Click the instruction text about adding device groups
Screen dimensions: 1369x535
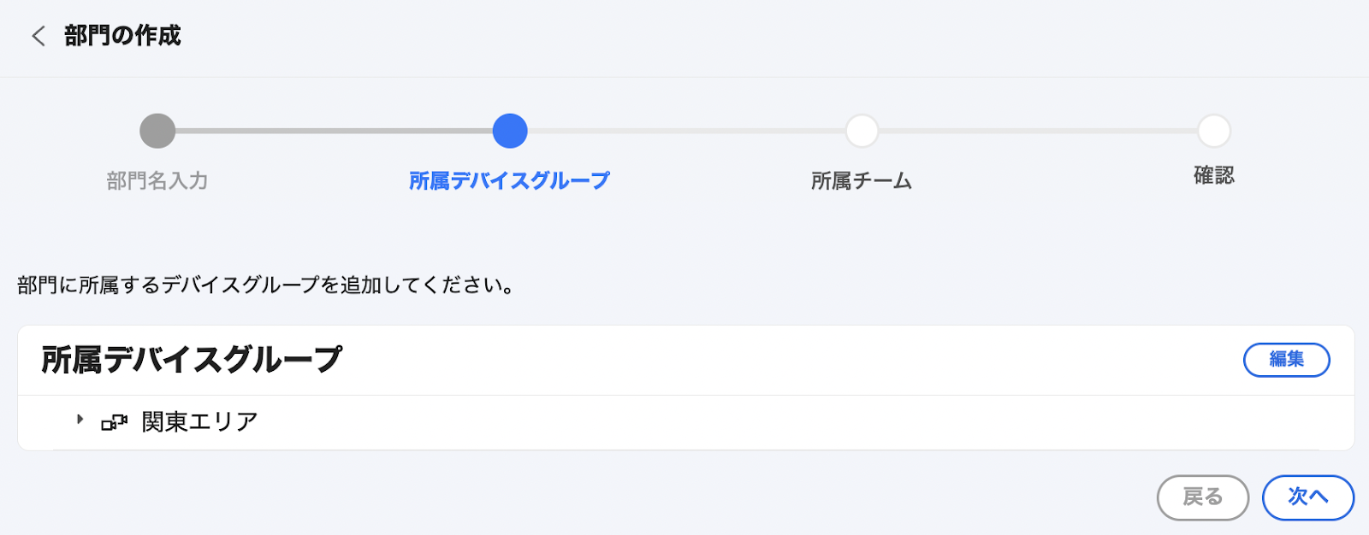tap(266, 285)
